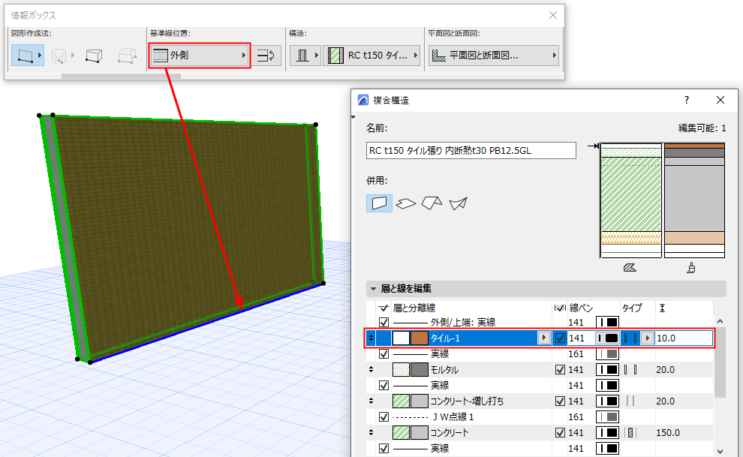Toggle 実線 checkbox between モルタル and コンクリート-増し打ち
This screenshot has width=743, height=457.
tap(384, 386)
